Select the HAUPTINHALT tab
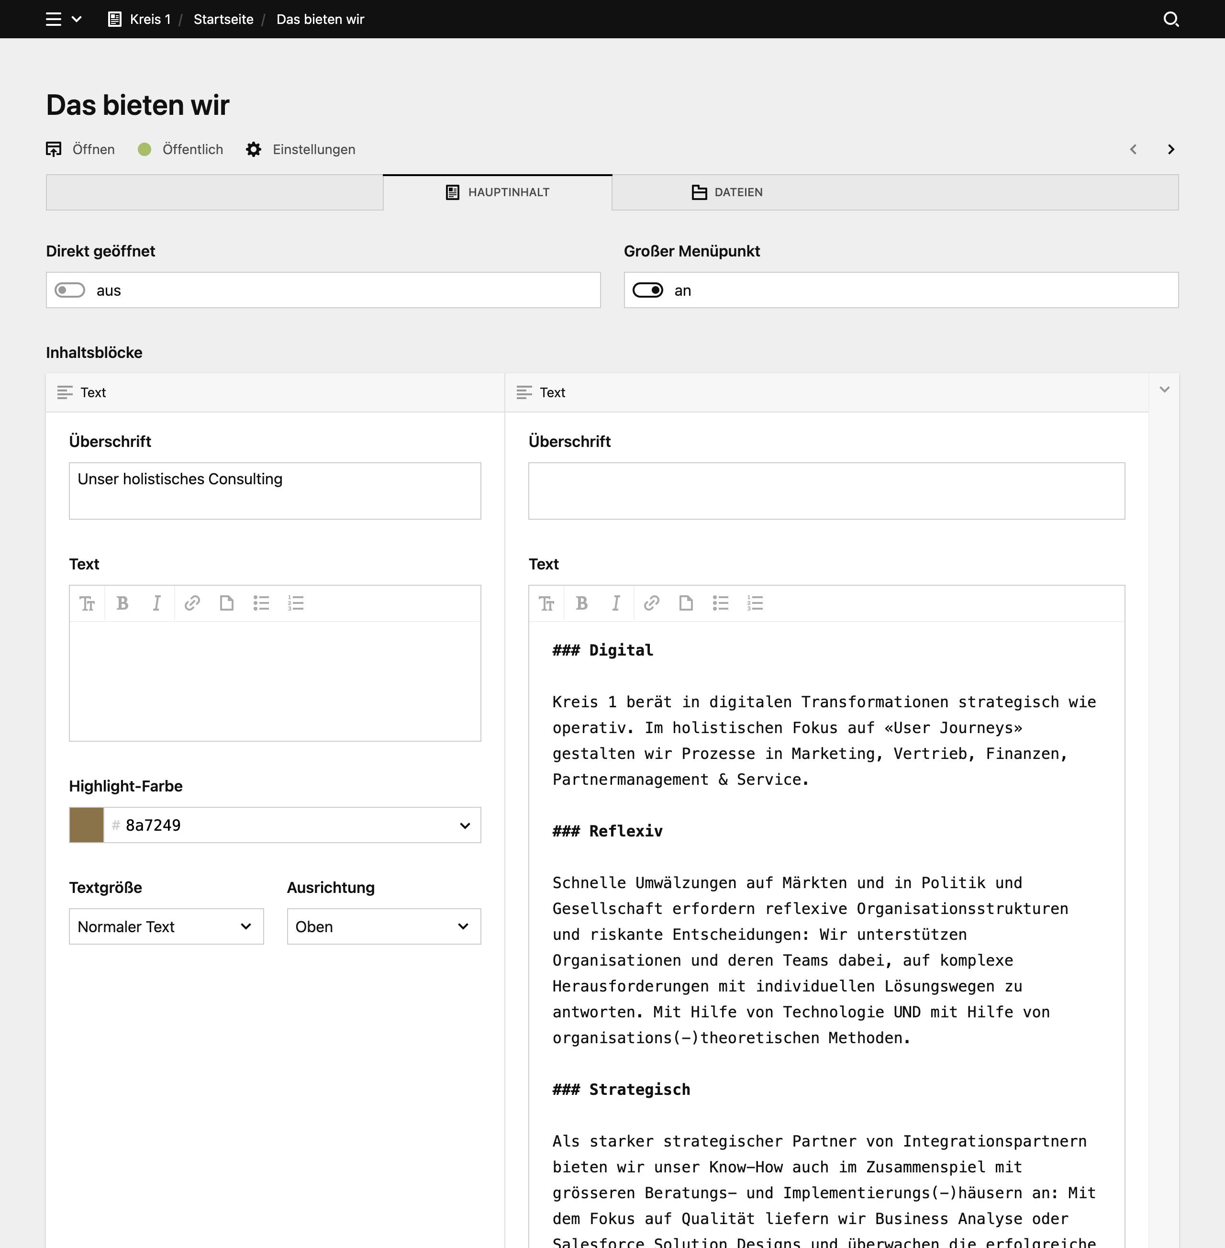 click(497, 192)
